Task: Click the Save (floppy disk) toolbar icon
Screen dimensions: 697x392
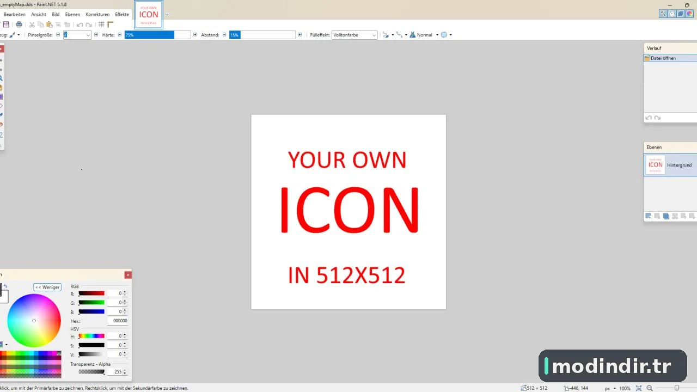Action: [6, 24]
